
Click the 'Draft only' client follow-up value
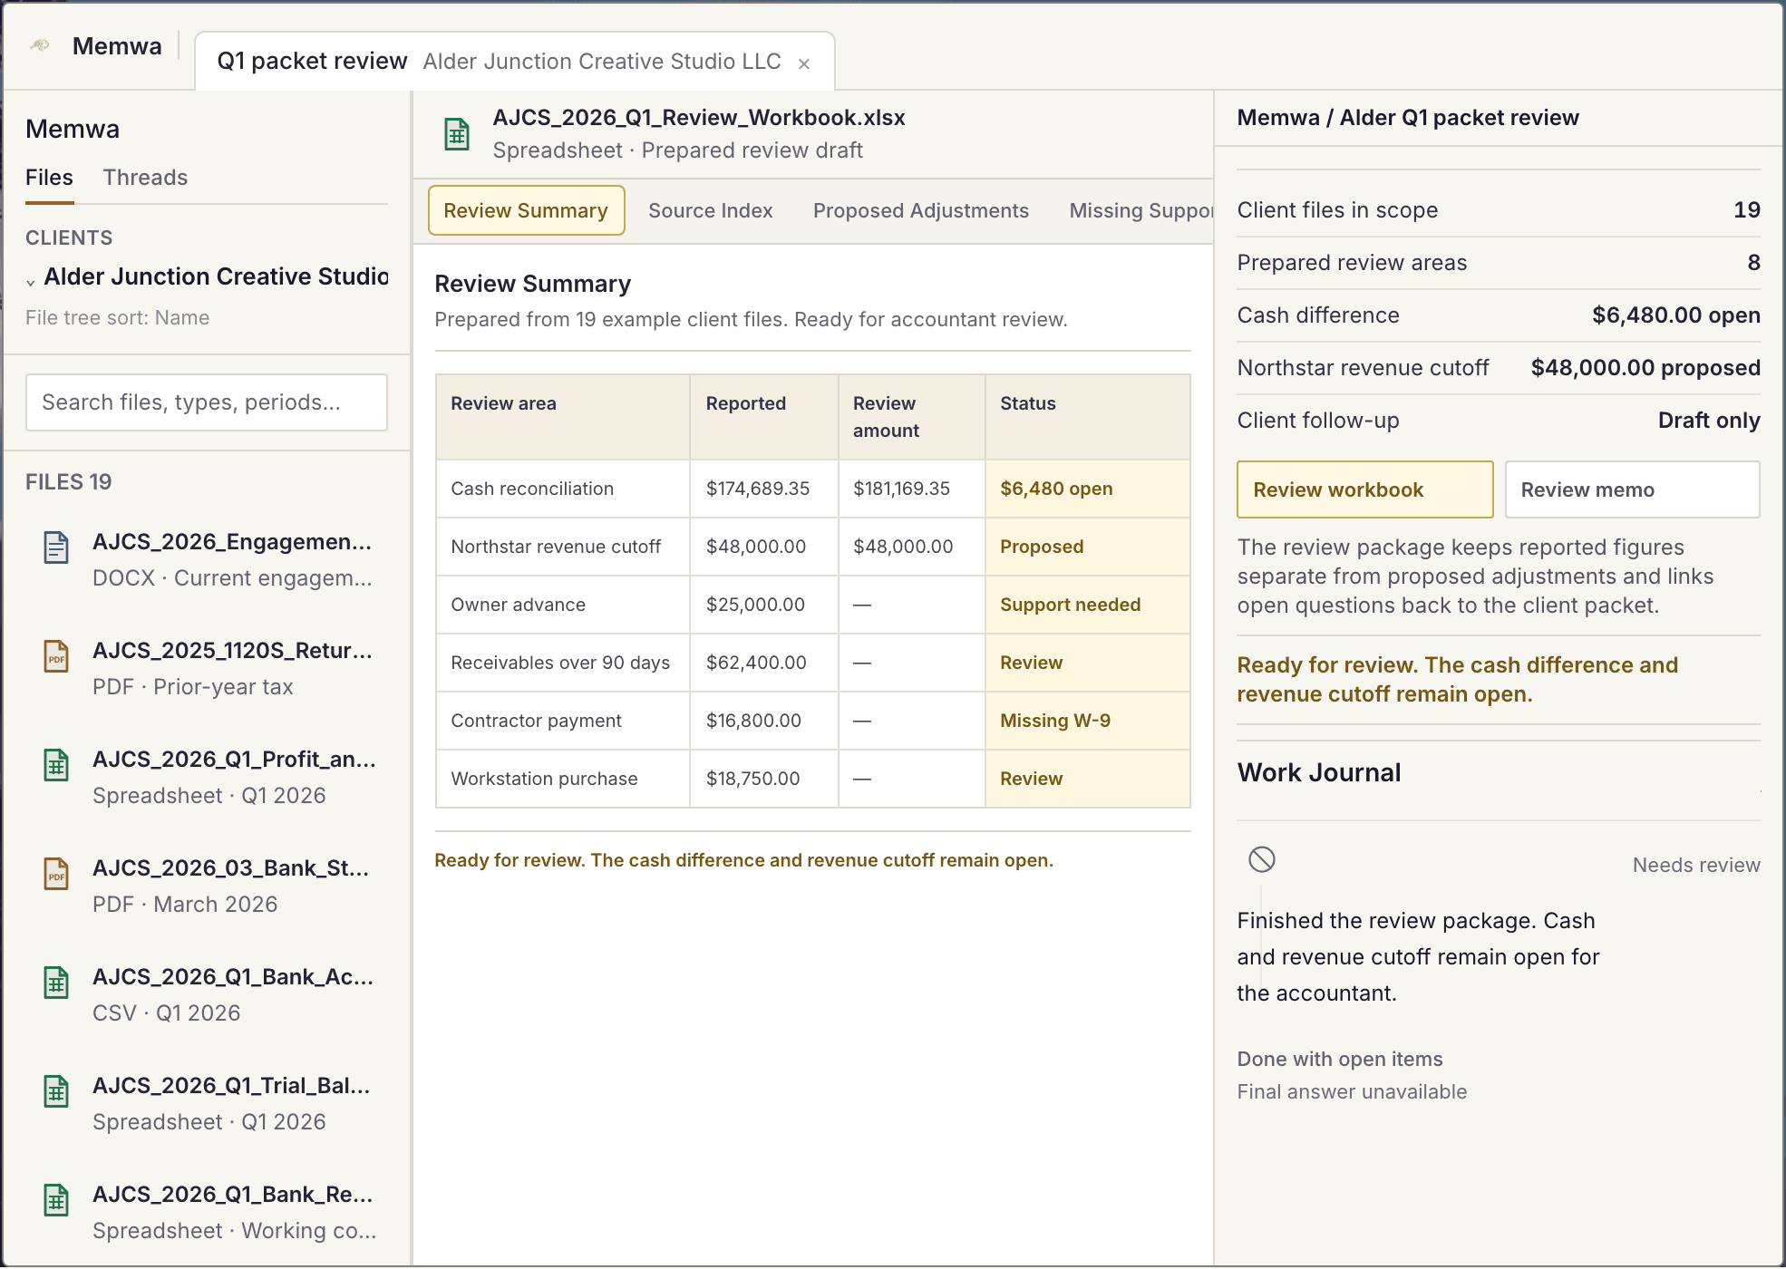pyautogui.click(x=1709, y=421)
